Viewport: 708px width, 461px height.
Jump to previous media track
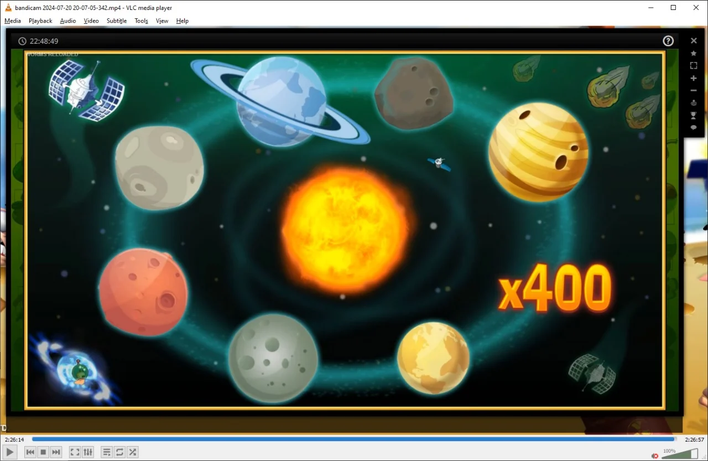[x=30, y=452]
